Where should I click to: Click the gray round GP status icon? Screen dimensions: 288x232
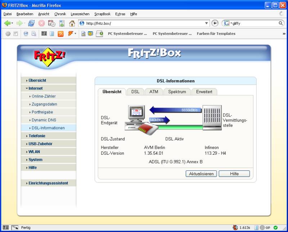(262, 228)
